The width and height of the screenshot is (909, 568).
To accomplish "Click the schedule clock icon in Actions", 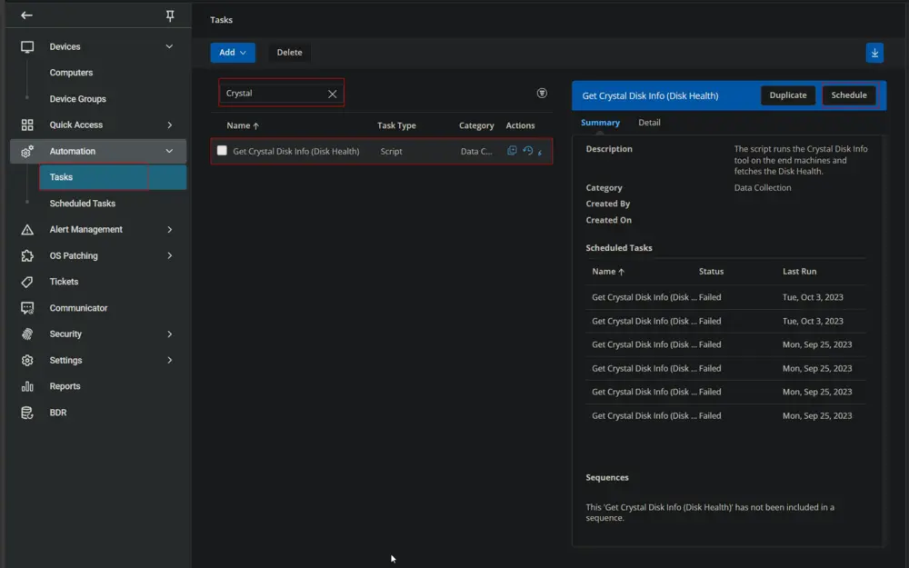I will (527, 151).
